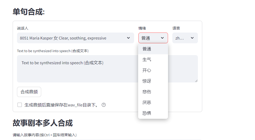Select 生气 emotion option
The width and height of the screenshot is (255, 140).
pos(147,59)
